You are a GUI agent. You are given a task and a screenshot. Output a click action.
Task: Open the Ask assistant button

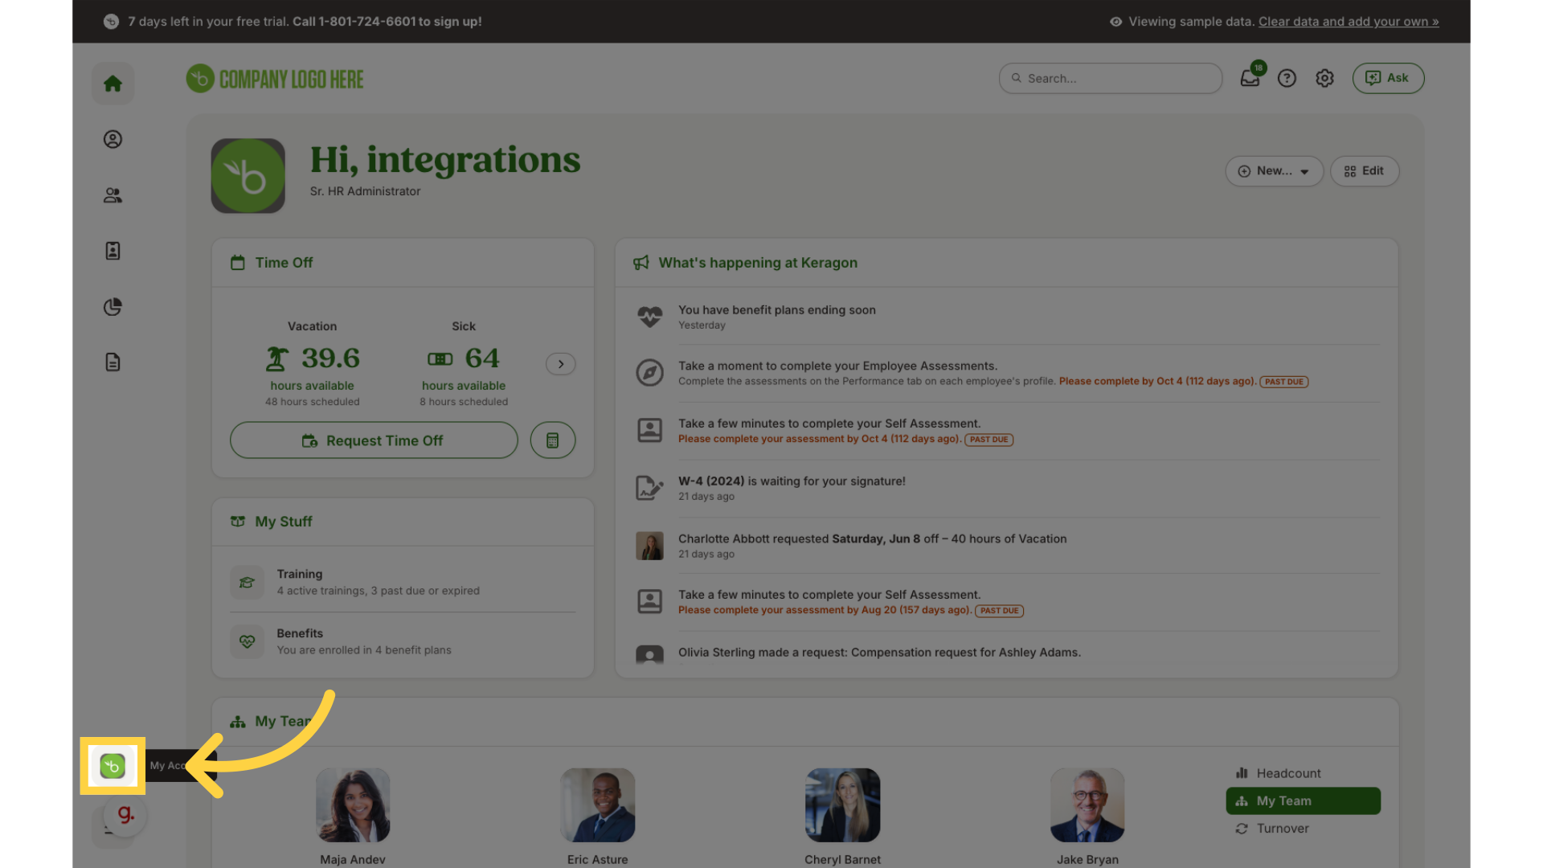coord(1388,78)
